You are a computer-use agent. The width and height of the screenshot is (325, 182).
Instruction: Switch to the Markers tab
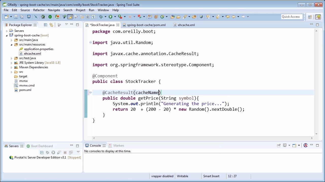click(116, 146)
